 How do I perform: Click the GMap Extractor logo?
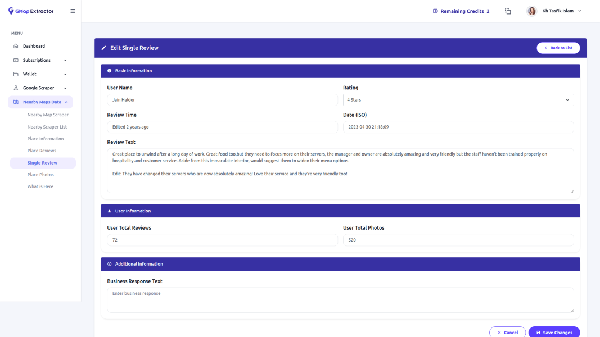[31, 11]
